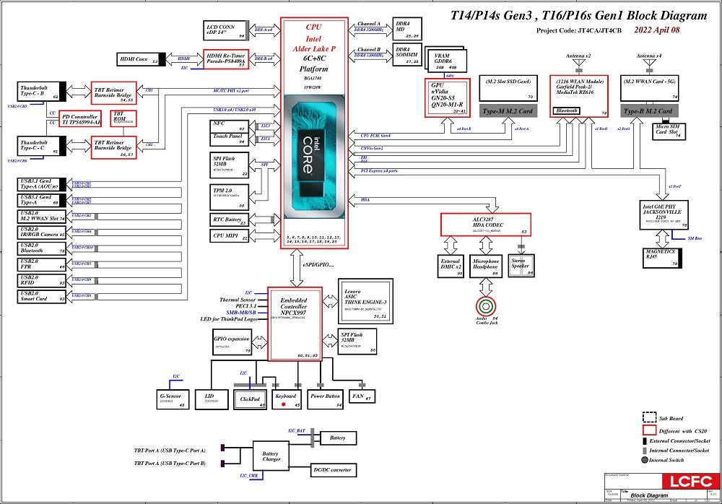The width and height of the screenshot is (722, 504).
Task: Click the Lenovo ASIC THINK ENGINE-3 block
Action: [x=365, y=301]
